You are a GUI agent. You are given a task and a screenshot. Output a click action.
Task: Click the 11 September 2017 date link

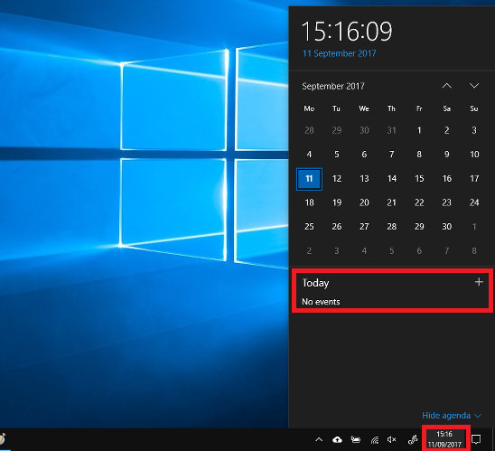(x=340, y=53)
